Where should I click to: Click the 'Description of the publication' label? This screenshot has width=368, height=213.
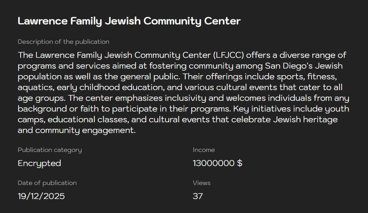[63, 42]
